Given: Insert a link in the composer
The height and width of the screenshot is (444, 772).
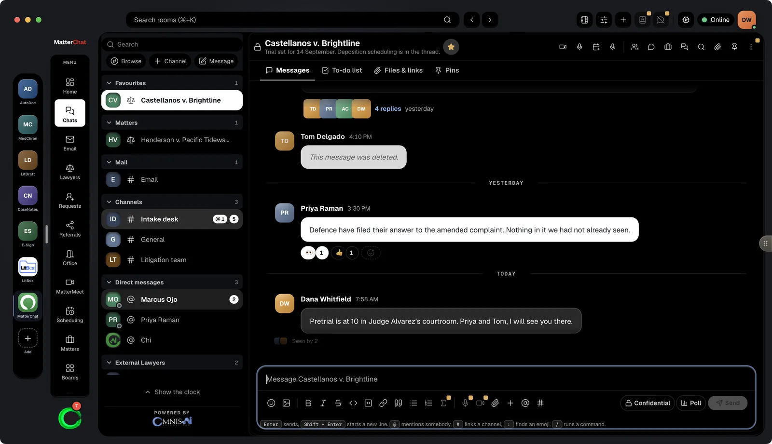Looking at the screenshot, I should pyautogui.click(x=383, y=403).
